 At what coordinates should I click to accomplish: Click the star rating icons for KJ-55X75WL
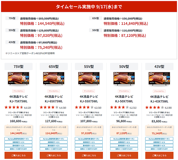pyautogui.click(x=84, y=107)
